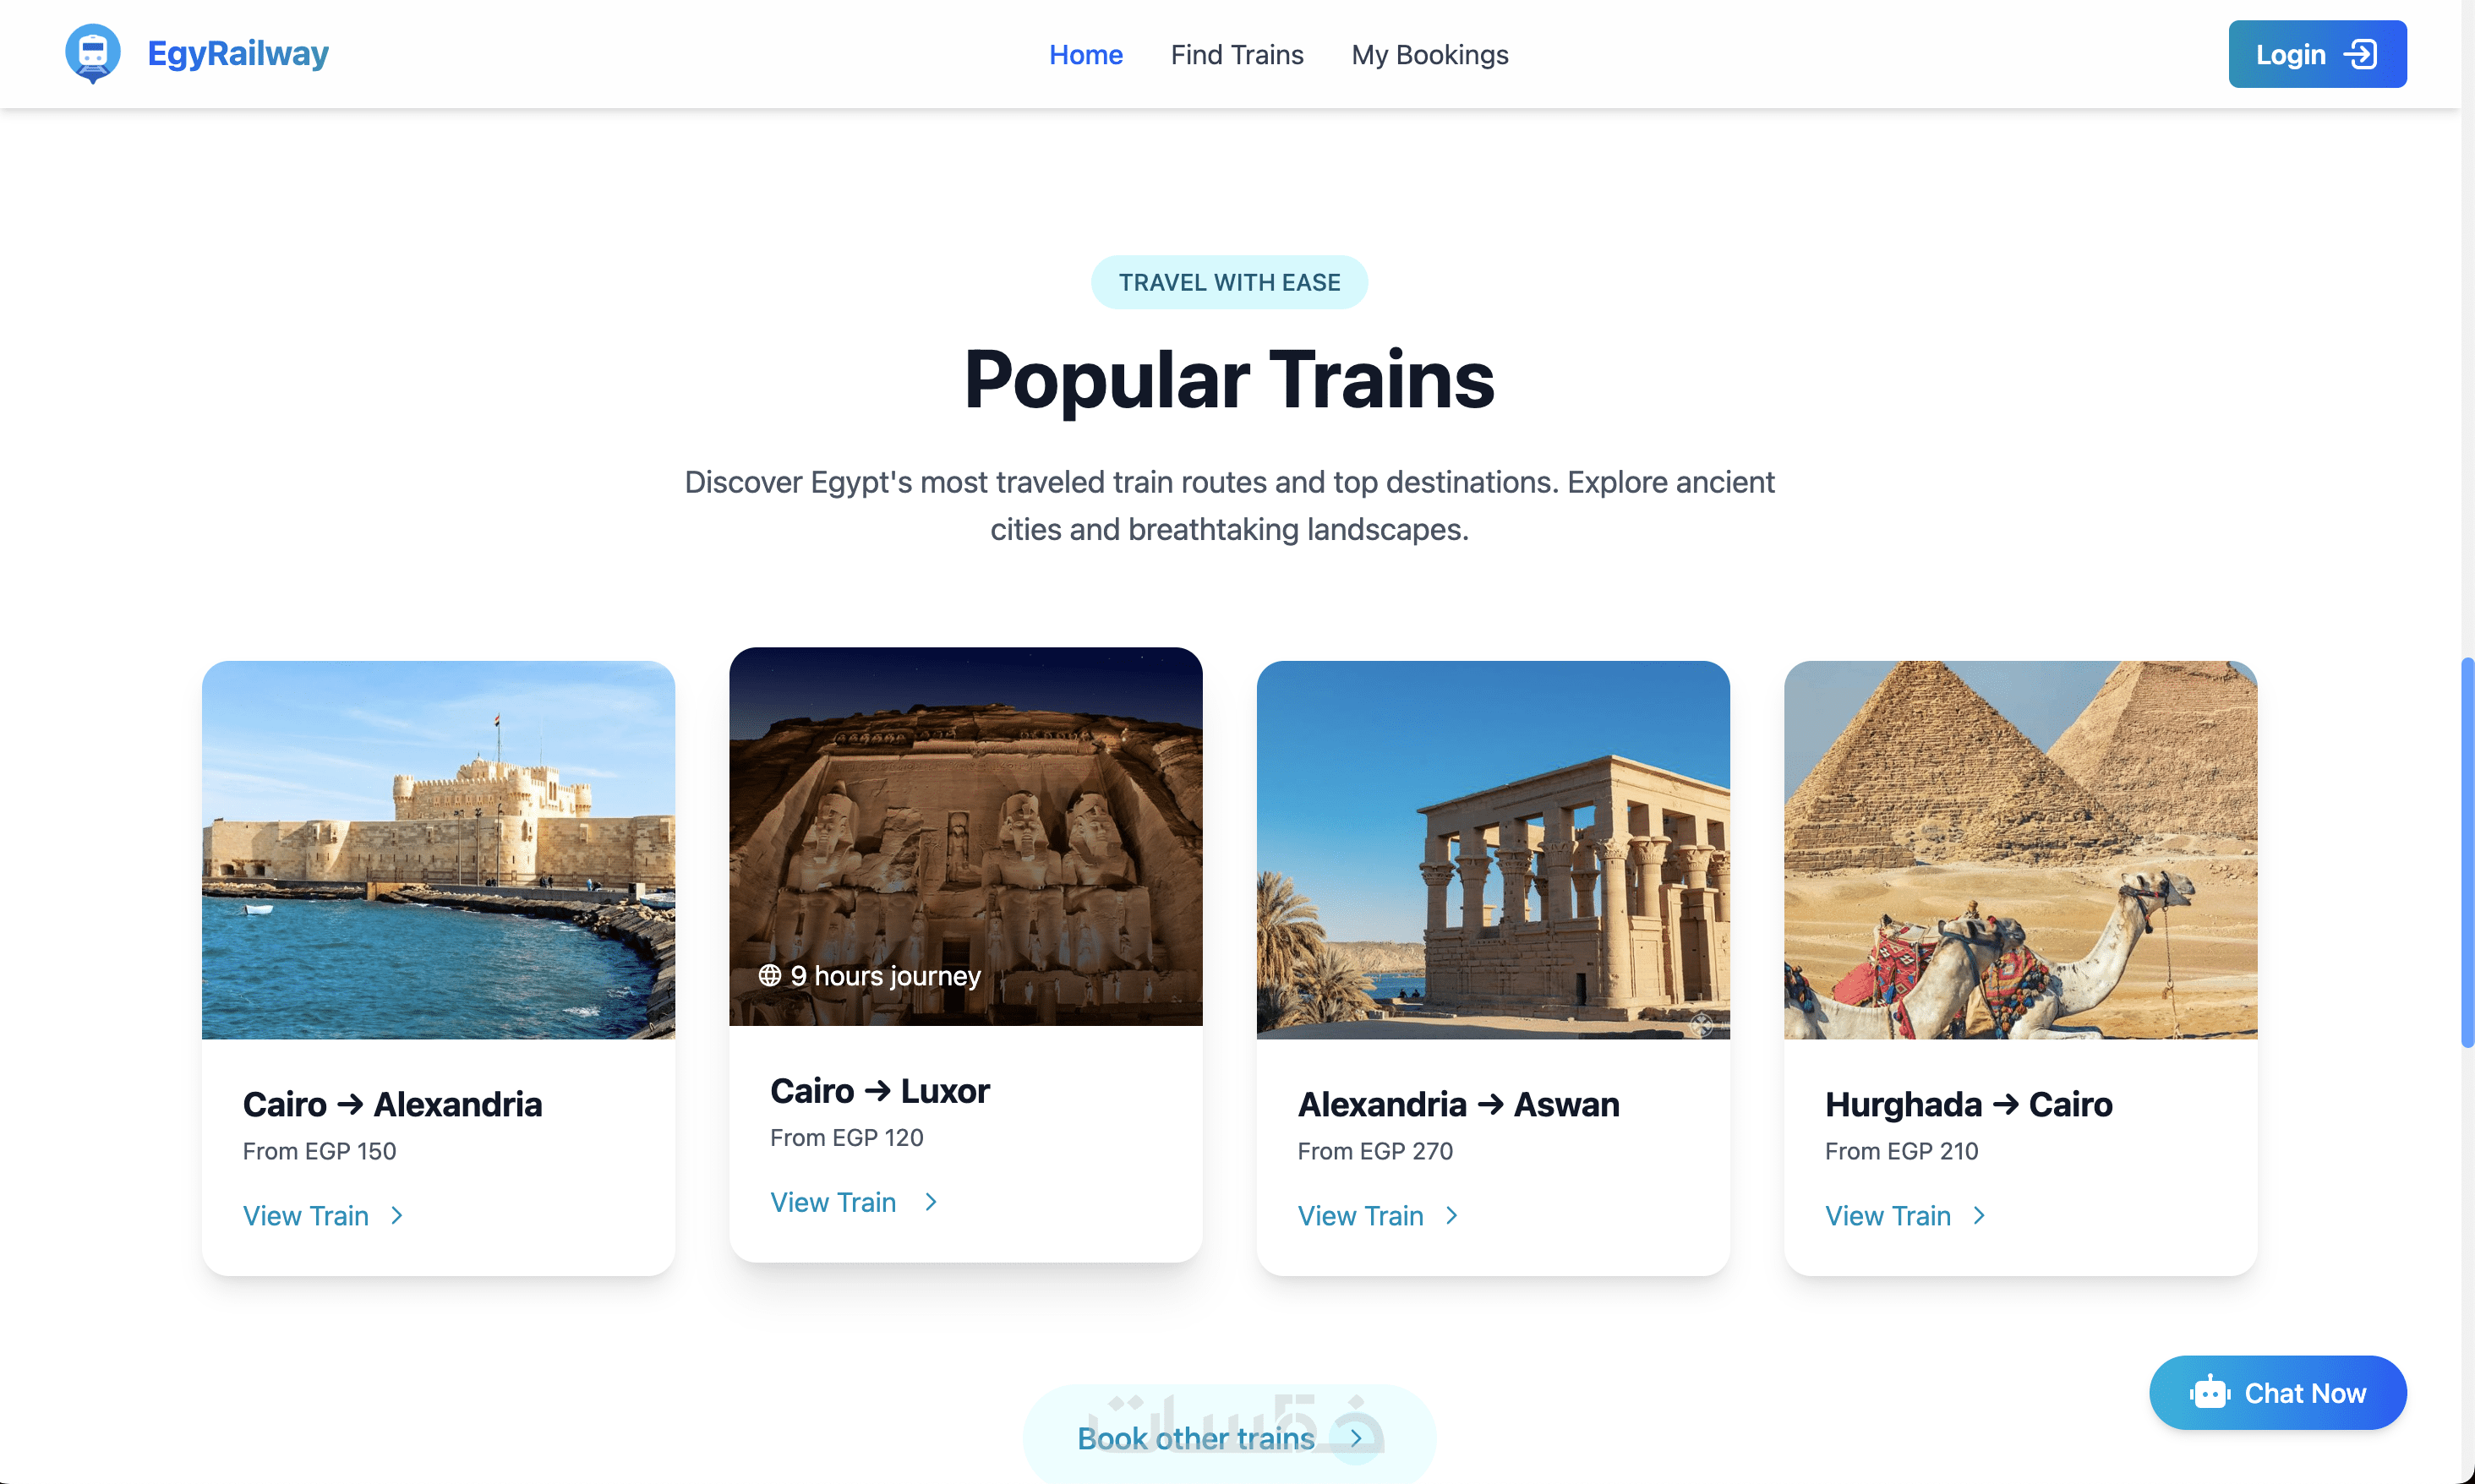Click chevron next to Hurghada Cairo View Train
Image resolution: width=2475 pixels, height=1484 pixels.
[x=1979, y=1215]
